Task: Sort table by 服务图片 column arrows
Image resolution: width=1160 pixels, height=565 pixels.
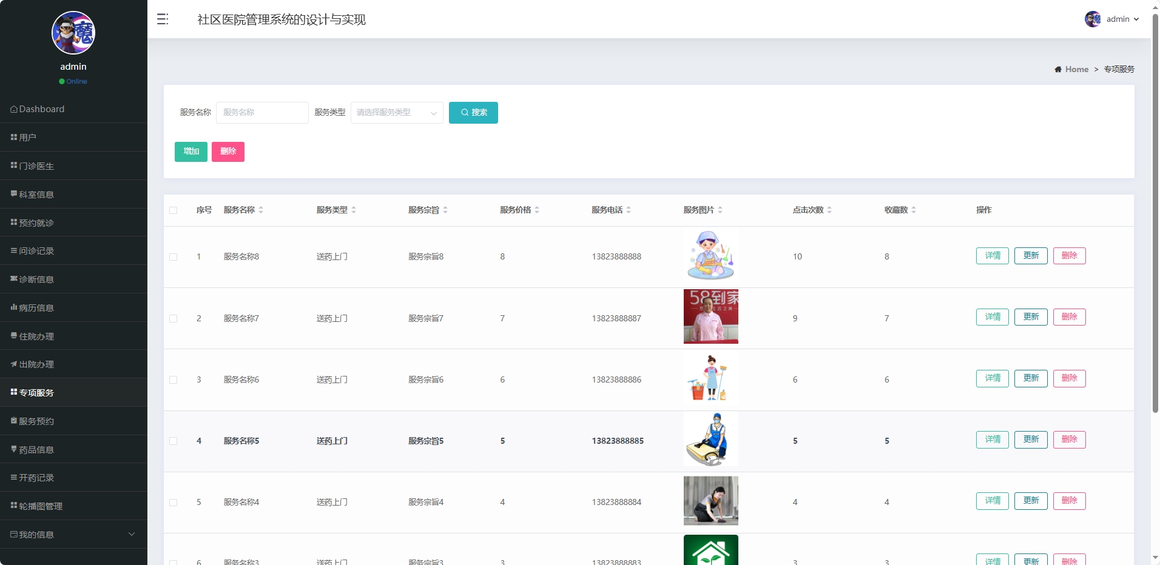Action: tap(720, 210)
